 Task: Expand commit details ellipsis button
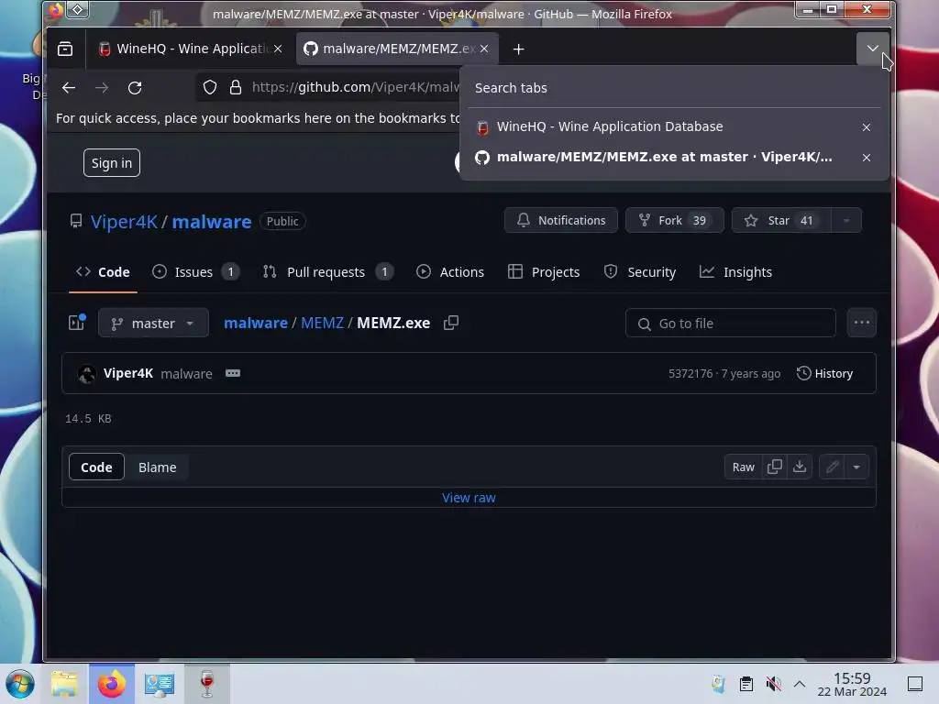(233, 374)
